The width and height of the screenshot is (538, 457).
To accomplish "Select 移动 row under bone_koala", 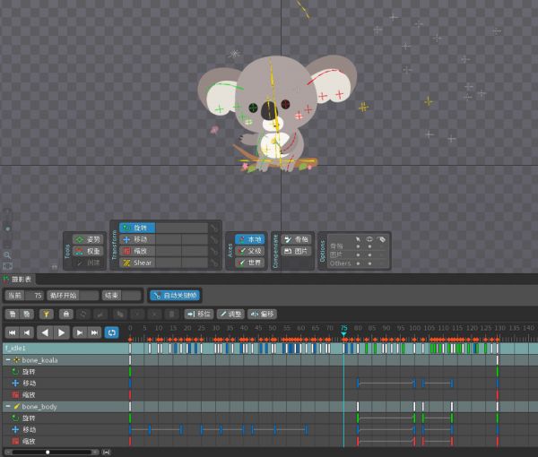I will 65,384.
